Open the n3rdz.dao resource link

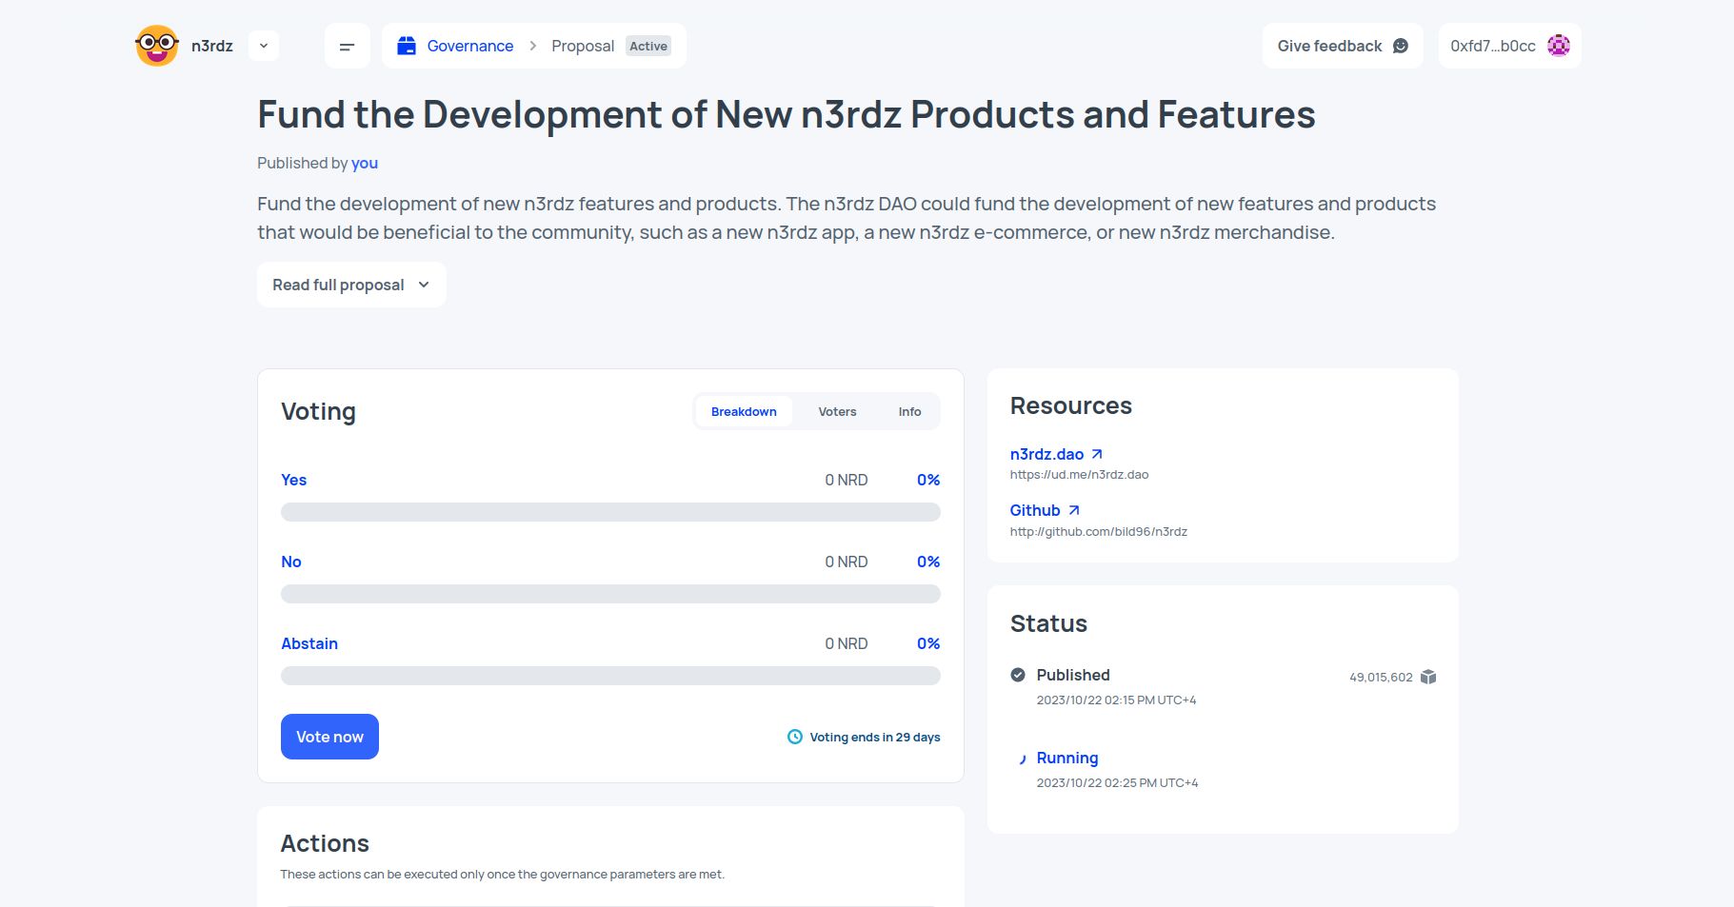(x=1046, y=454)
